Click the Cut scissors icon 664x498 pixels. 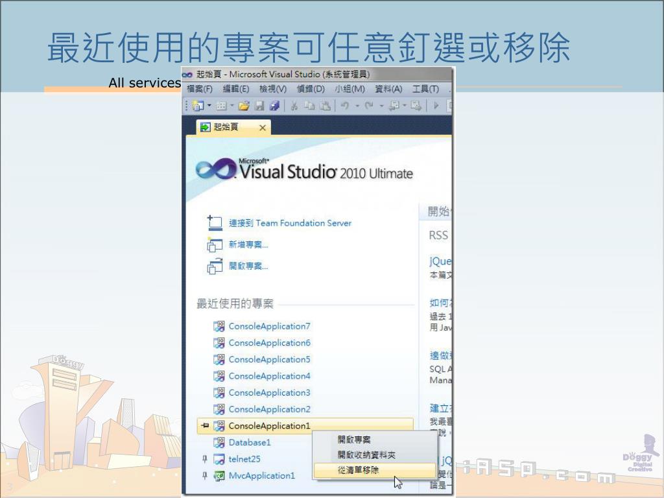(x=294, y=106)
